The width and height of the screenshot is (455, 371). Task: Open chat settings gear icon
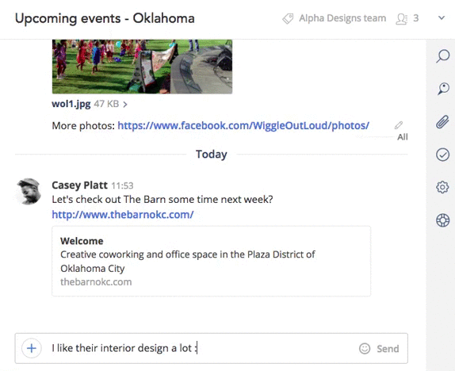coord(442,187)
